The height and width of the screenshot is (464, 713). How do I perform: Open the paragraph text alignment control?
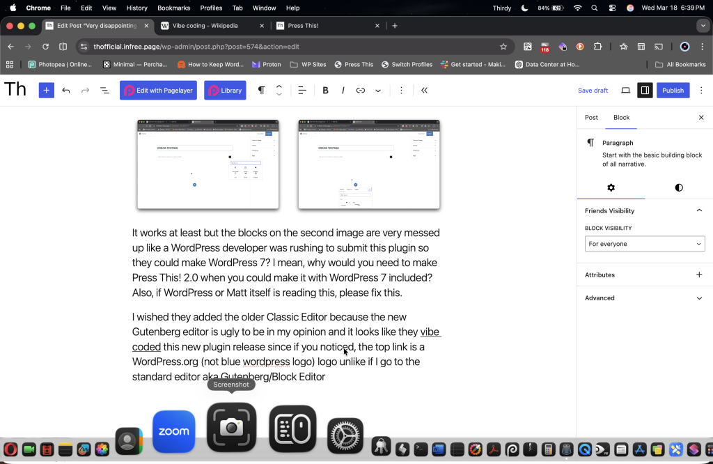pos(302,91)
